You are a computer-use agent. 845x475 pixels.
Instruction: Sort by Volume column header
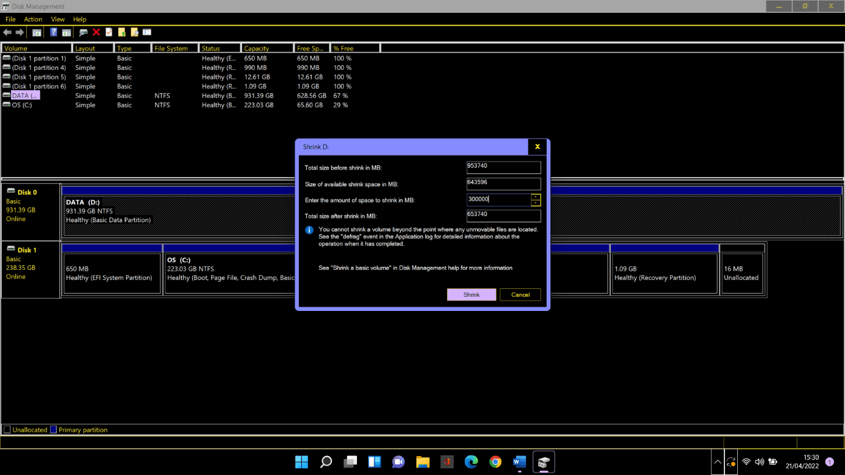coord(37,48)
